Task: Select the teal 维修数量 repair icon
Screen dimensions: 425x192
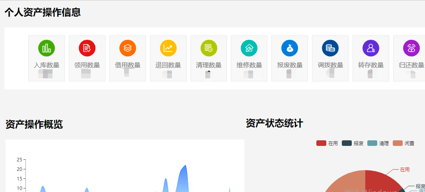Action: pos(249,48)
